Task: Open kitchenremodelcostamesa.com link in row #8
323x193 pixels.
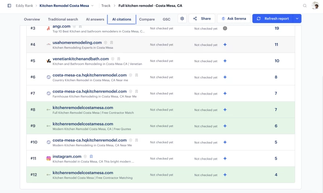Action: pos(83,108)
